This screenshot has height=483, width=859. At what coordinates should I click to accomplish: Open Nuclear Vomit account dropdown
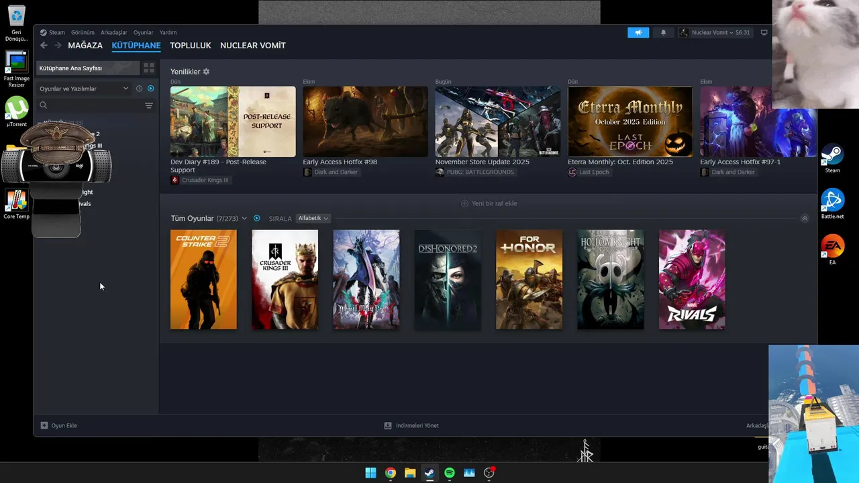coord(714,32)
